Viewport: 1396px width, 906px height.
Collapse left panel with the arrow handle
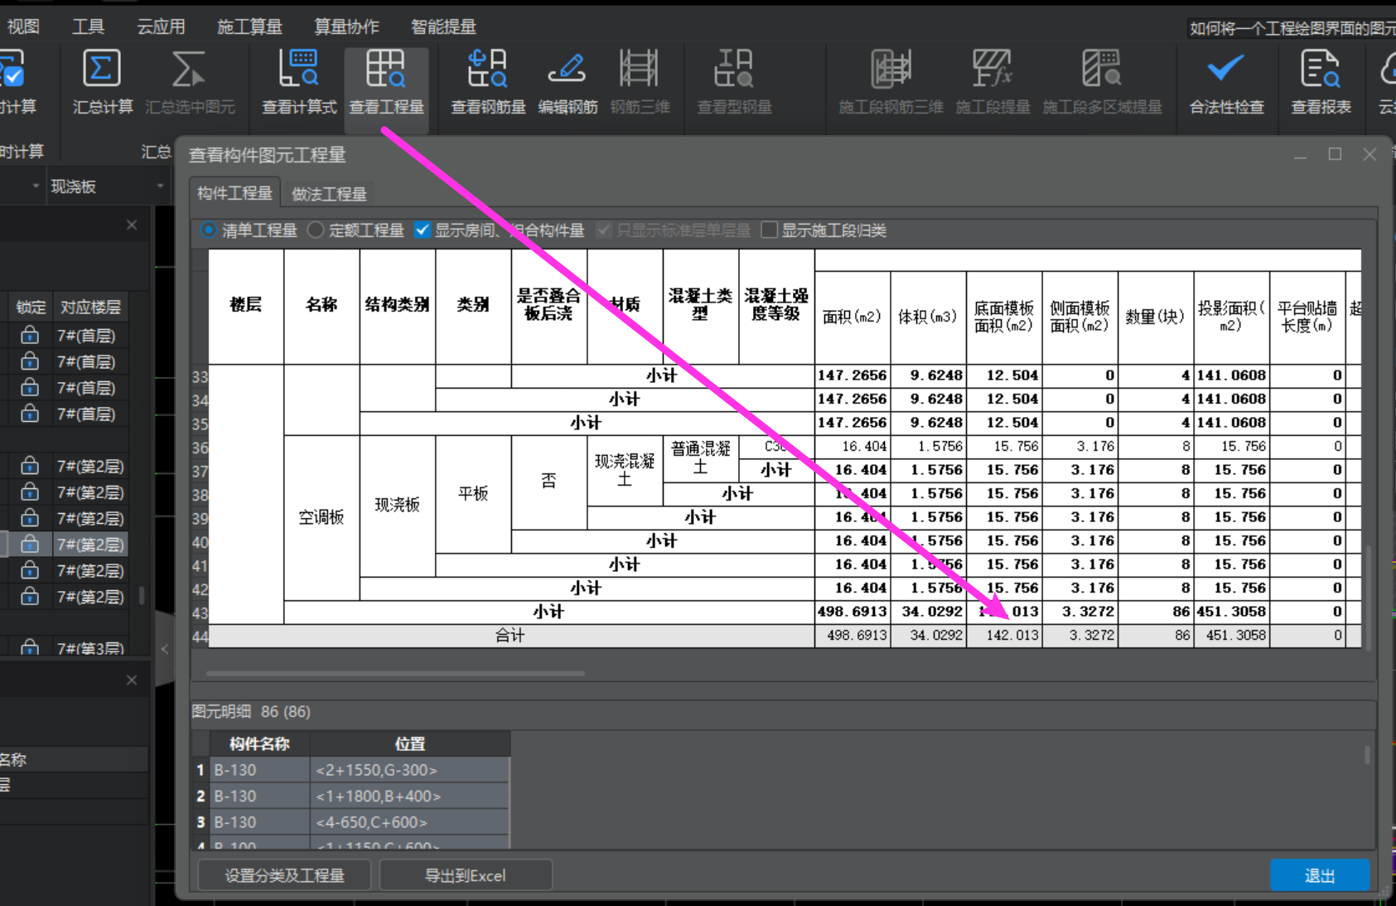pos(164,649)
